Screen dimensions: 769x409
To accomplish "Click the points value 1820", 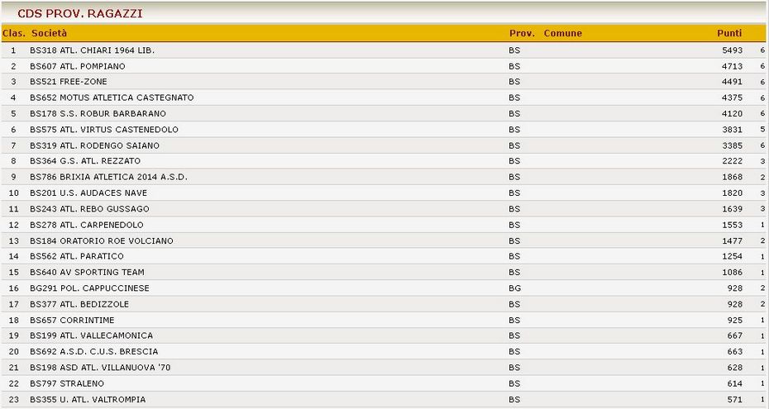I will point(733,193).
